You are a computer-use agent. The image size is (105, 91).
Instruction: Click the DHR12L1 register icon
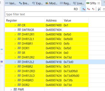19,39
